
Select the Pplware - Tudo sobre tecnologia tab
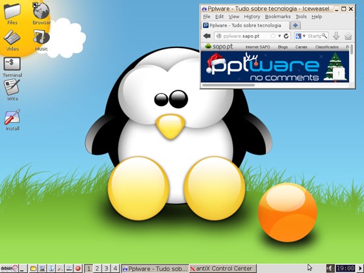pyautogui.click(x=246, y=25)
